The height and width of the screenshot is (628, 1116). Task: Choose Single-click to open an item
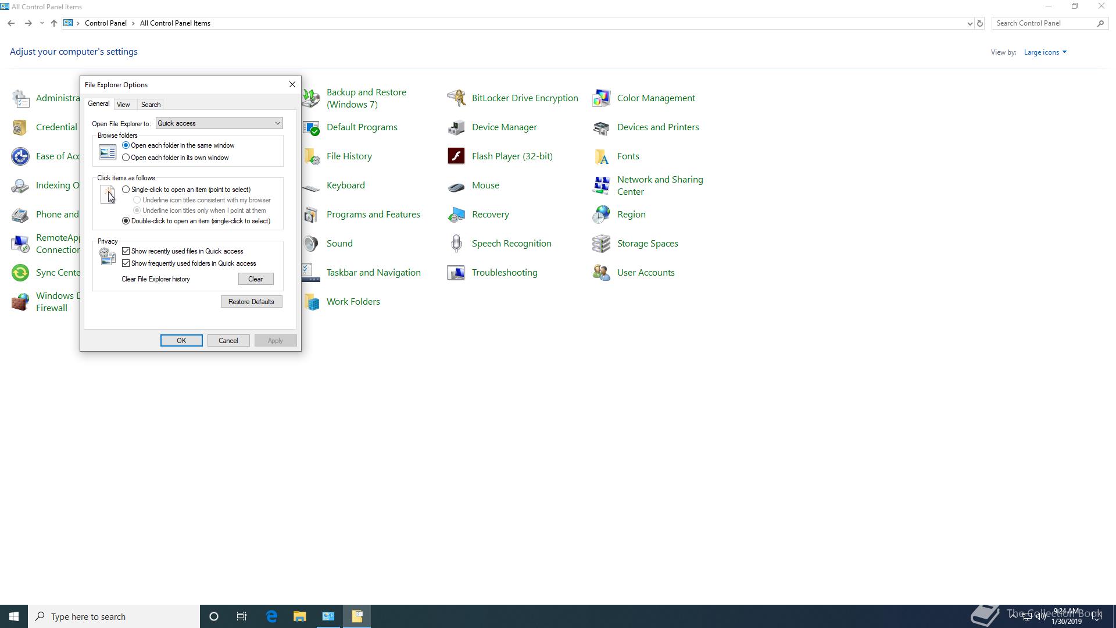coord(187,190)
